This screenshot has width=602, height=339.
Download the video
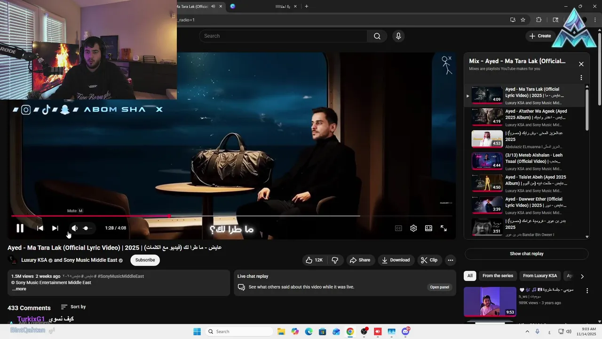(x=396, y=260)
